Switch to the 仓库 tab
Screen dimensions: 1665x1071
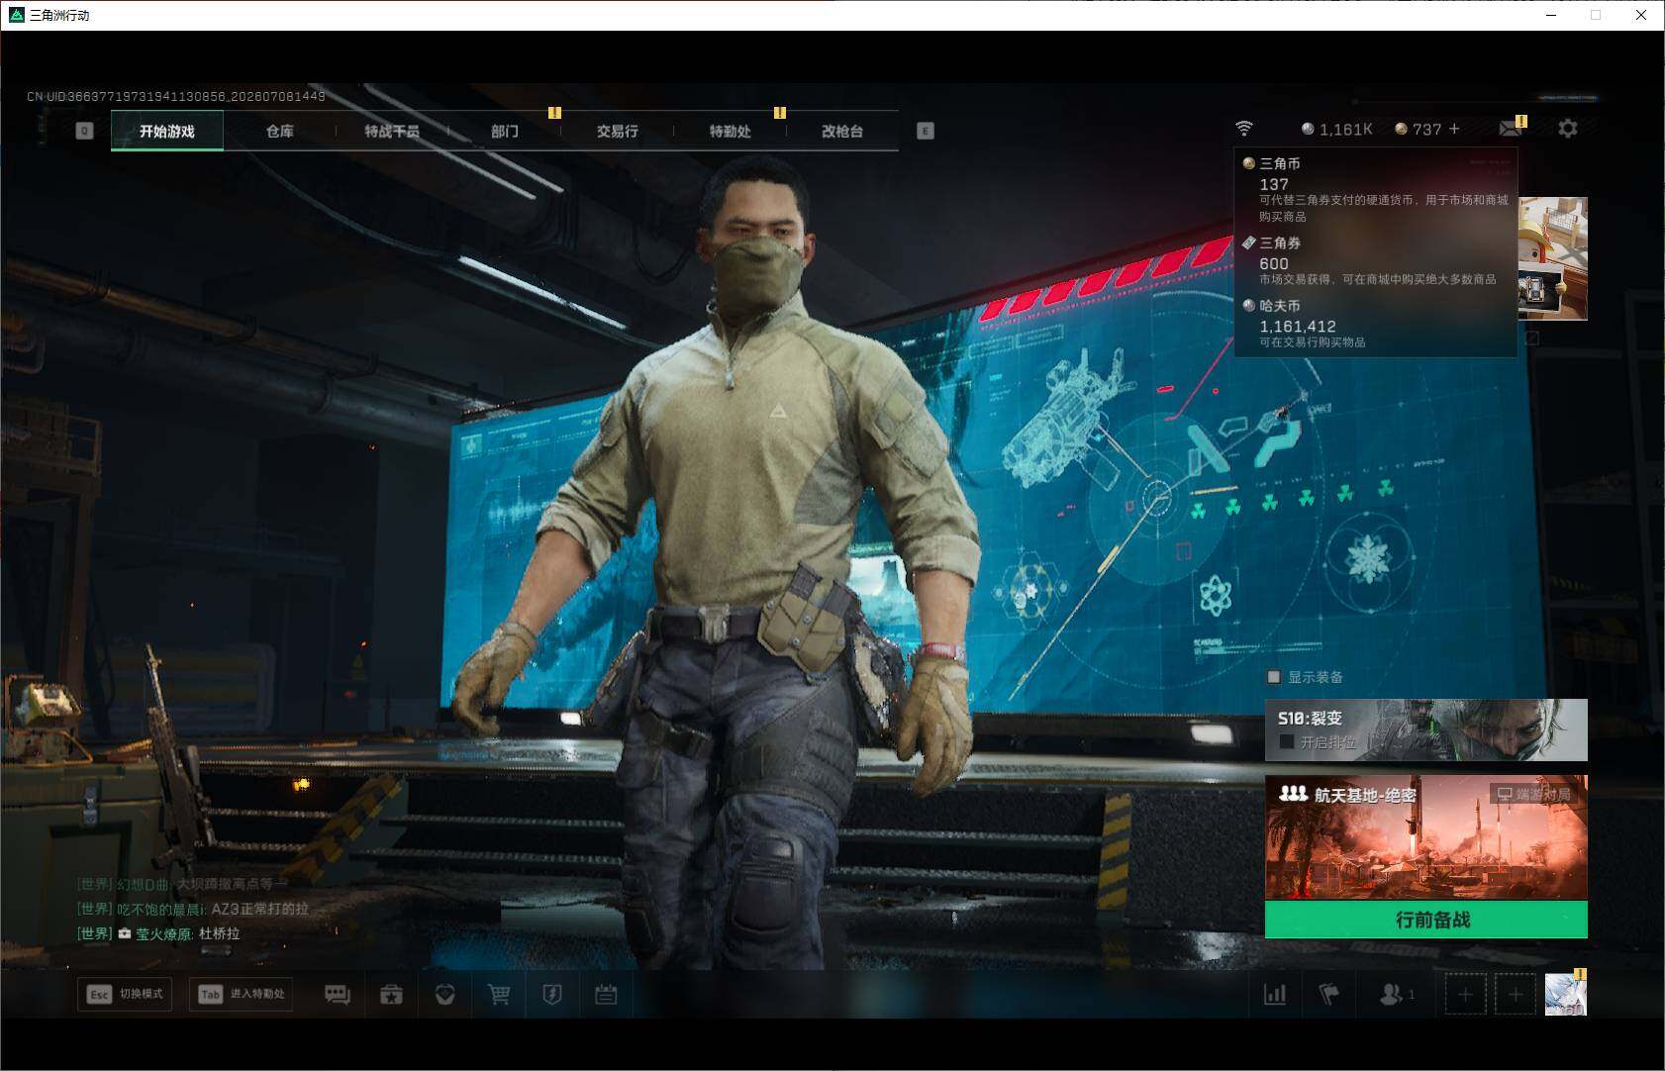280,131
